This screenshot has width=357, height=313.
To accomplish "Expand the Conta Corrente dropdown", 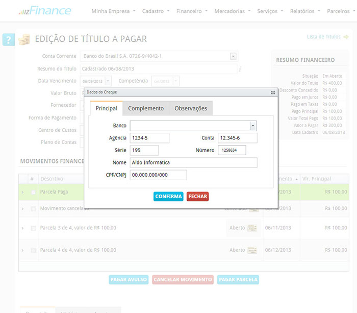I will tap(233, 56).
